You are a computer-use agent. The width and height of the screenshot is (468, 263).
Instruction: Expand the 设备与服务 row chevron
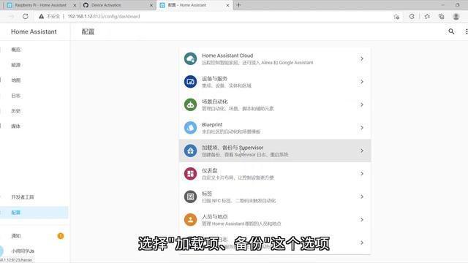point(362,82)
